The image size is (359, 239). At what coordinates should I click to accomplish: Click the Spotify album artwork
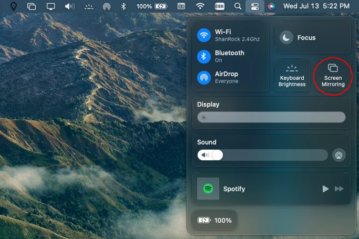(208, 189)
